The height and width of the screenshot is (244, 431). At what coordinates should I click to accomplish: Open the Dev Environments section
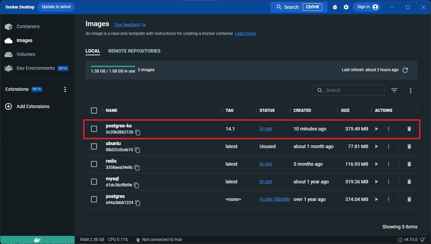(x=37, y=68)
